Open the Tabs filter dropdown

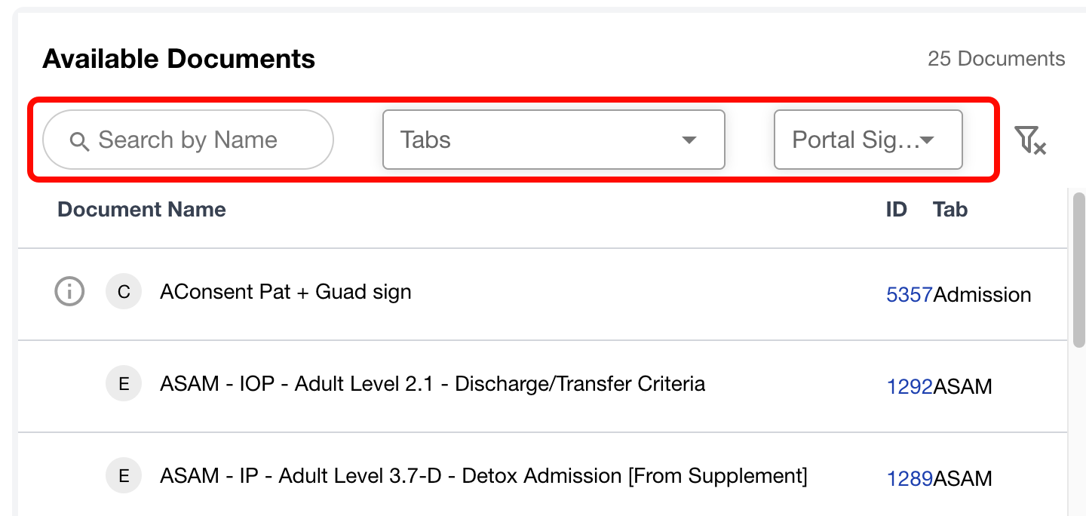[553, 140]
